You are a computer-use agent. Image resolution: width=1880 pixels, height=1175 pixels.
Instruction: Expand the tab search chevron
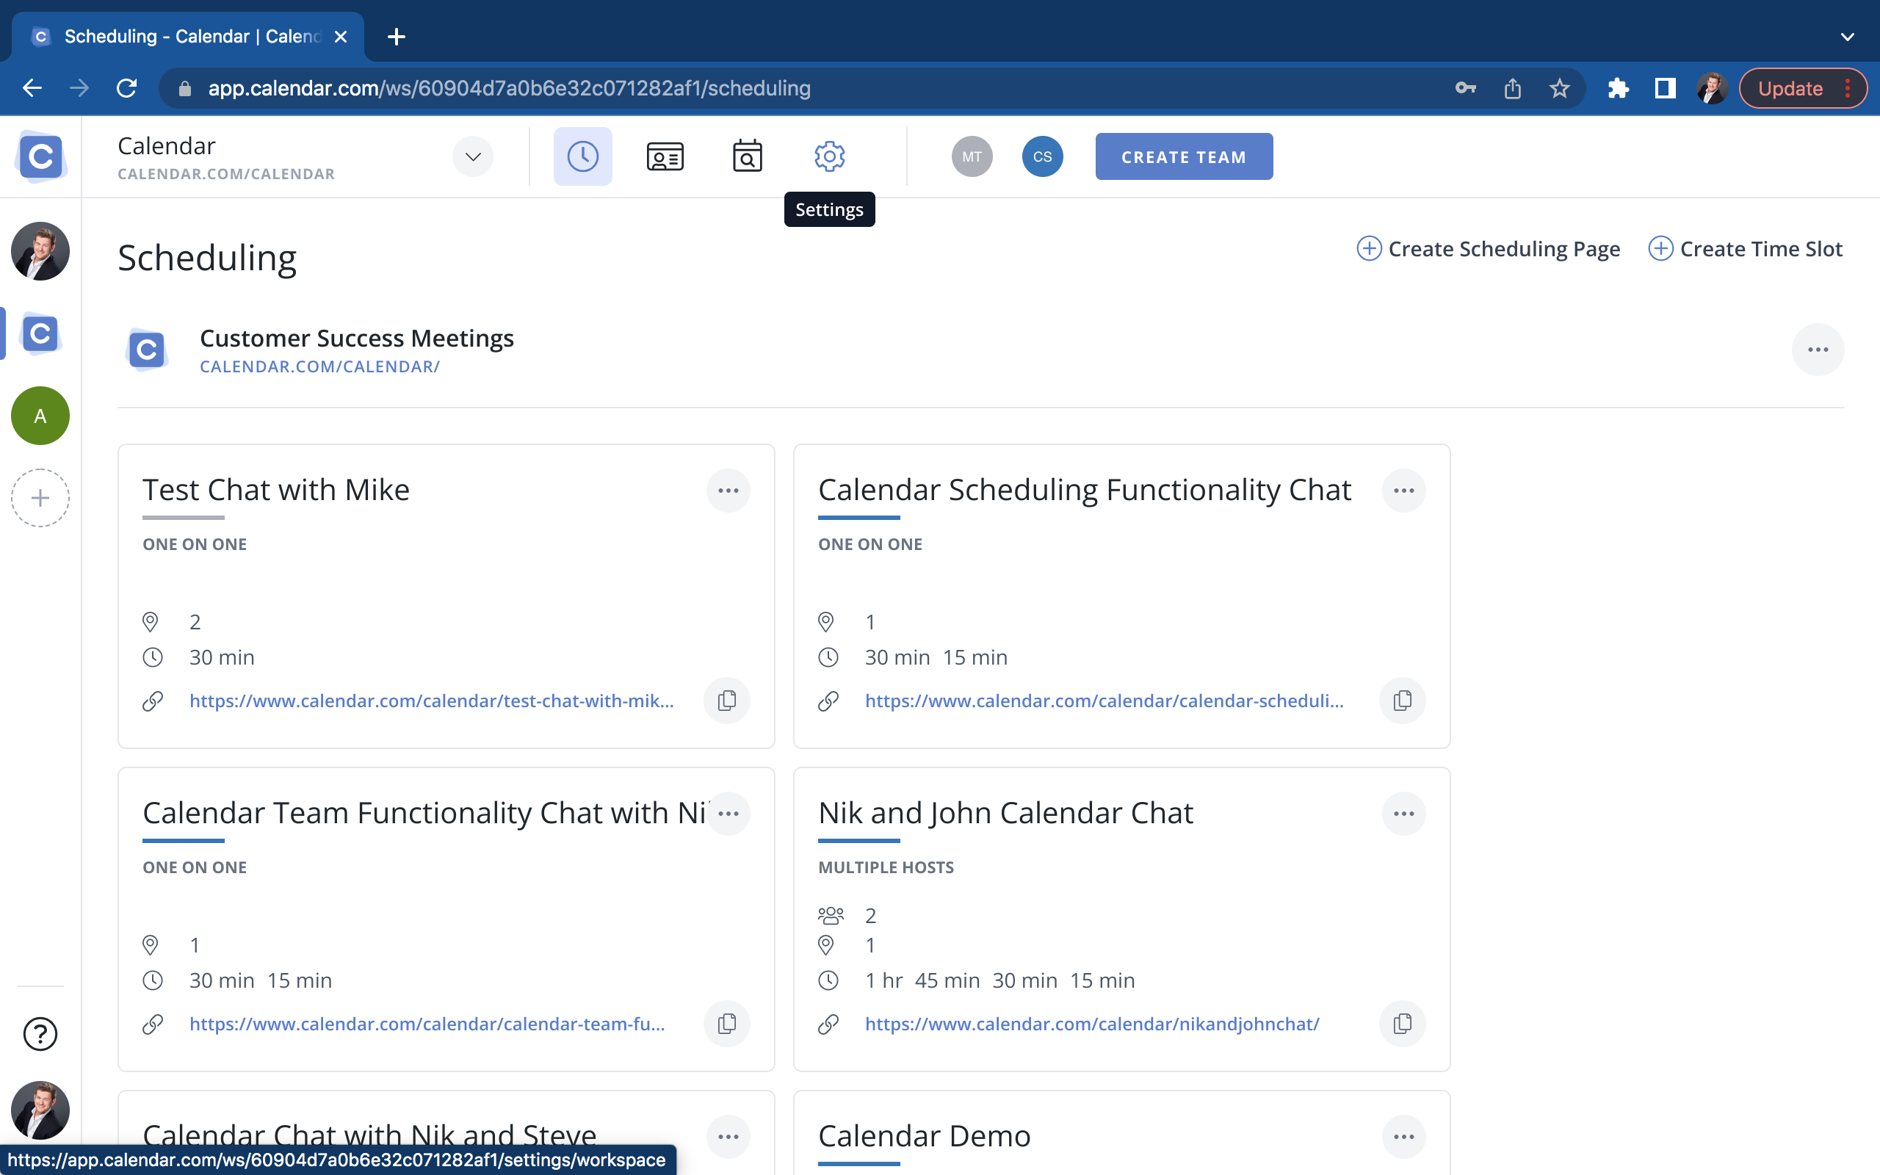coord(1848,37)
